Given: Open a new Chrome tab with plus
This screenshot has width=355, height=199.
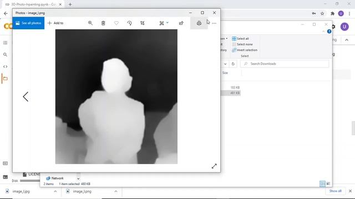Looking at the screenshot, I should [70, 4].
